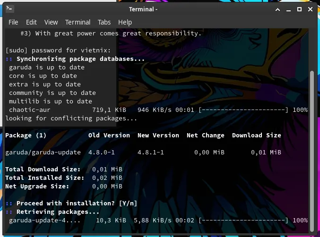The height and width of the screenshot is (237, 320).
Task: Minimize the Terminal window
Action: 288,9
